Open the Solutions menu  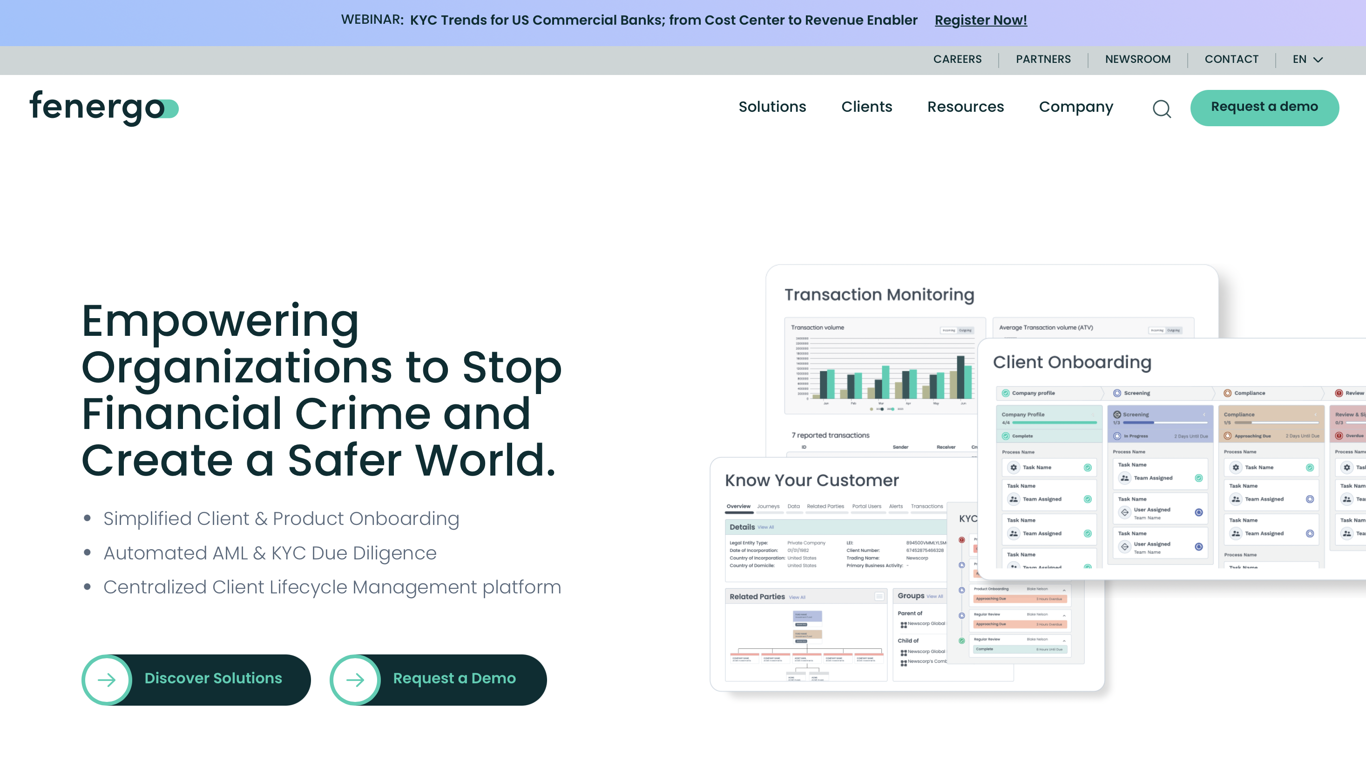click(772, 107)
